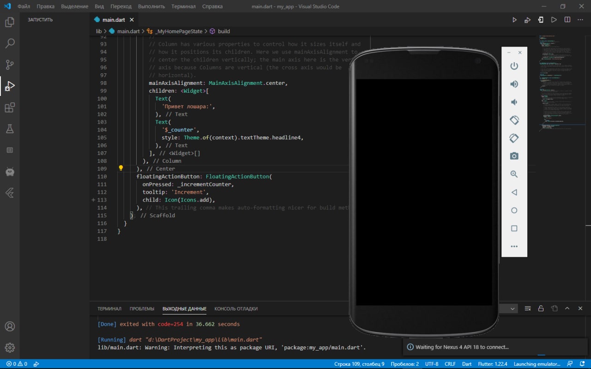Click the emulator Volume Down button
The image size is (591, 369).
pos(514,102)
